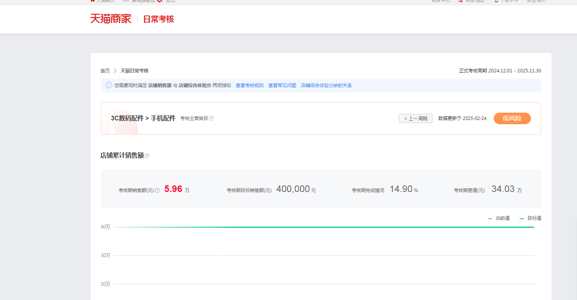Expand the 卖往海外 dropdown
Viewport: 577px width, 300px height.
537,1
